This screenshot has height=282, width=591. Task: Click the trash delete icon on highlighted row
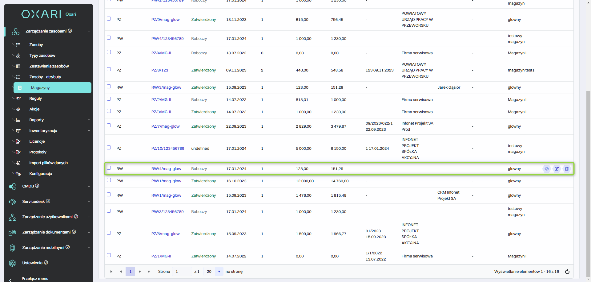point(567,169)
